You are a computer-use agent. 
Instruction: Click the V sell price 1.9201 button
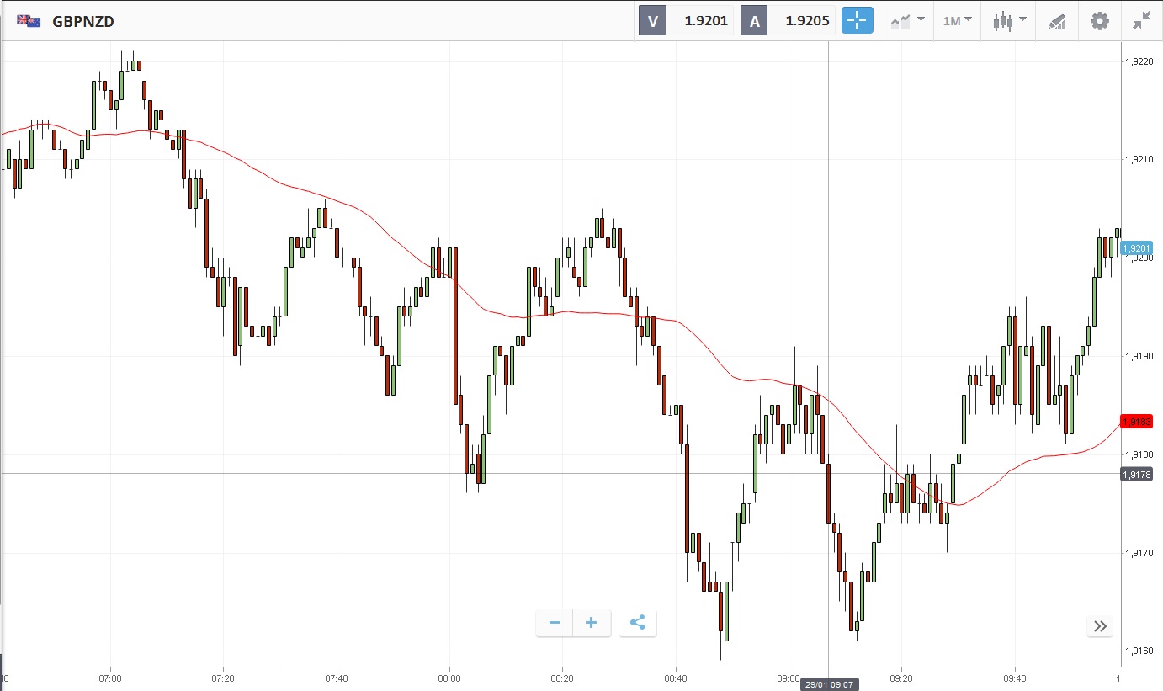[685, 21]
